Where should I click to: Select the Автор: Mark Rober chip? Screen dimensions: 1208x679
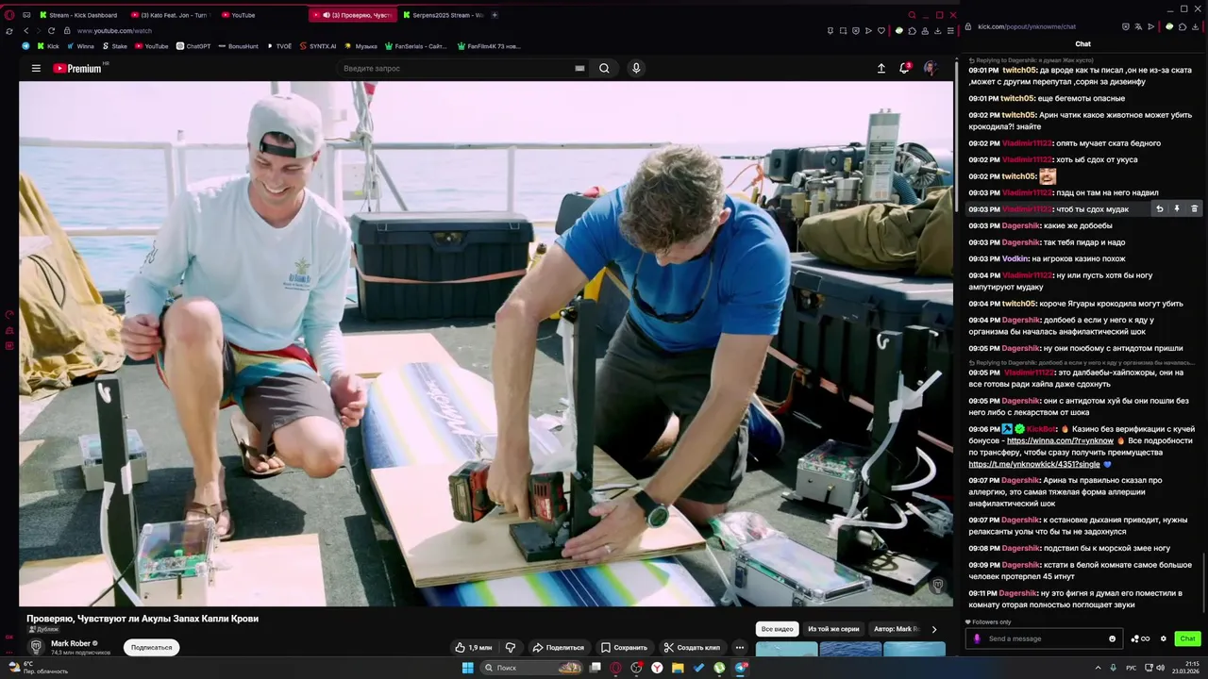coord(897,629)
